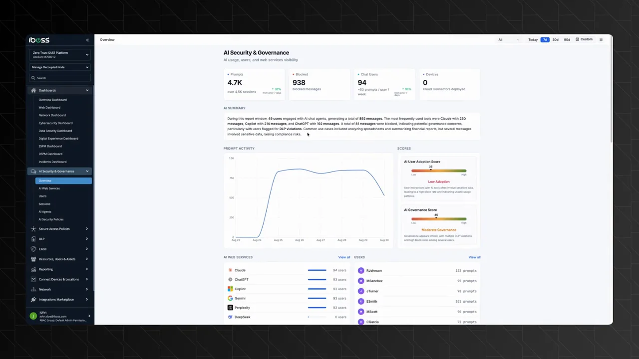Screen dimensions: 639x359
Task: Focus the sidebar Search field
Action: pyautogui.click(x=60, y=78)
